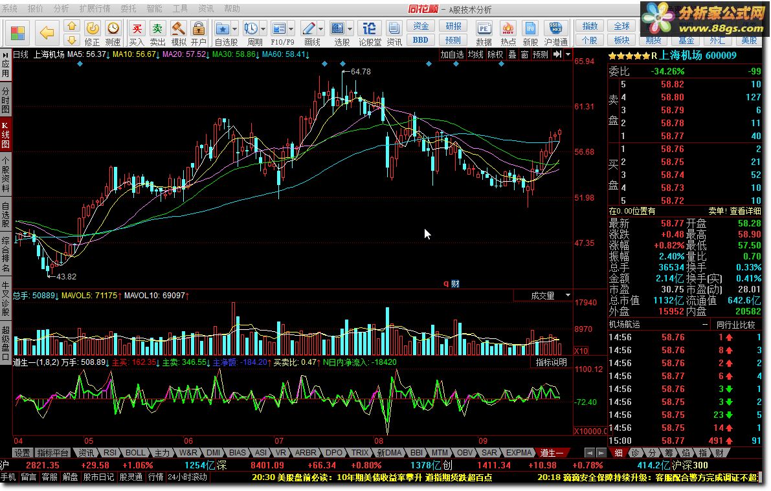
Task: Click the BBD button
Action: (x=420, y=40)
